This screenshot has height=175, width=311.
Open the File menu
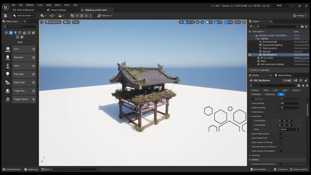click(14, 5)
